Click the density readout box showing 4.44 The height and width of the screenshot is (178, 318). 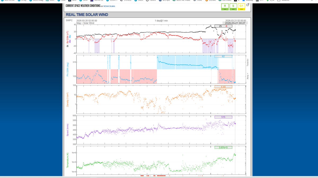223,87
